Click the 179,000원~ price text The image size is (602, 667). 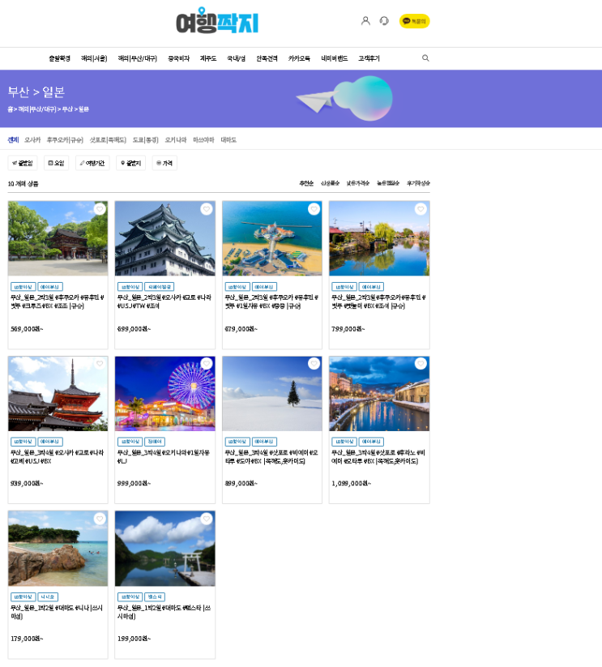(27, 639)
